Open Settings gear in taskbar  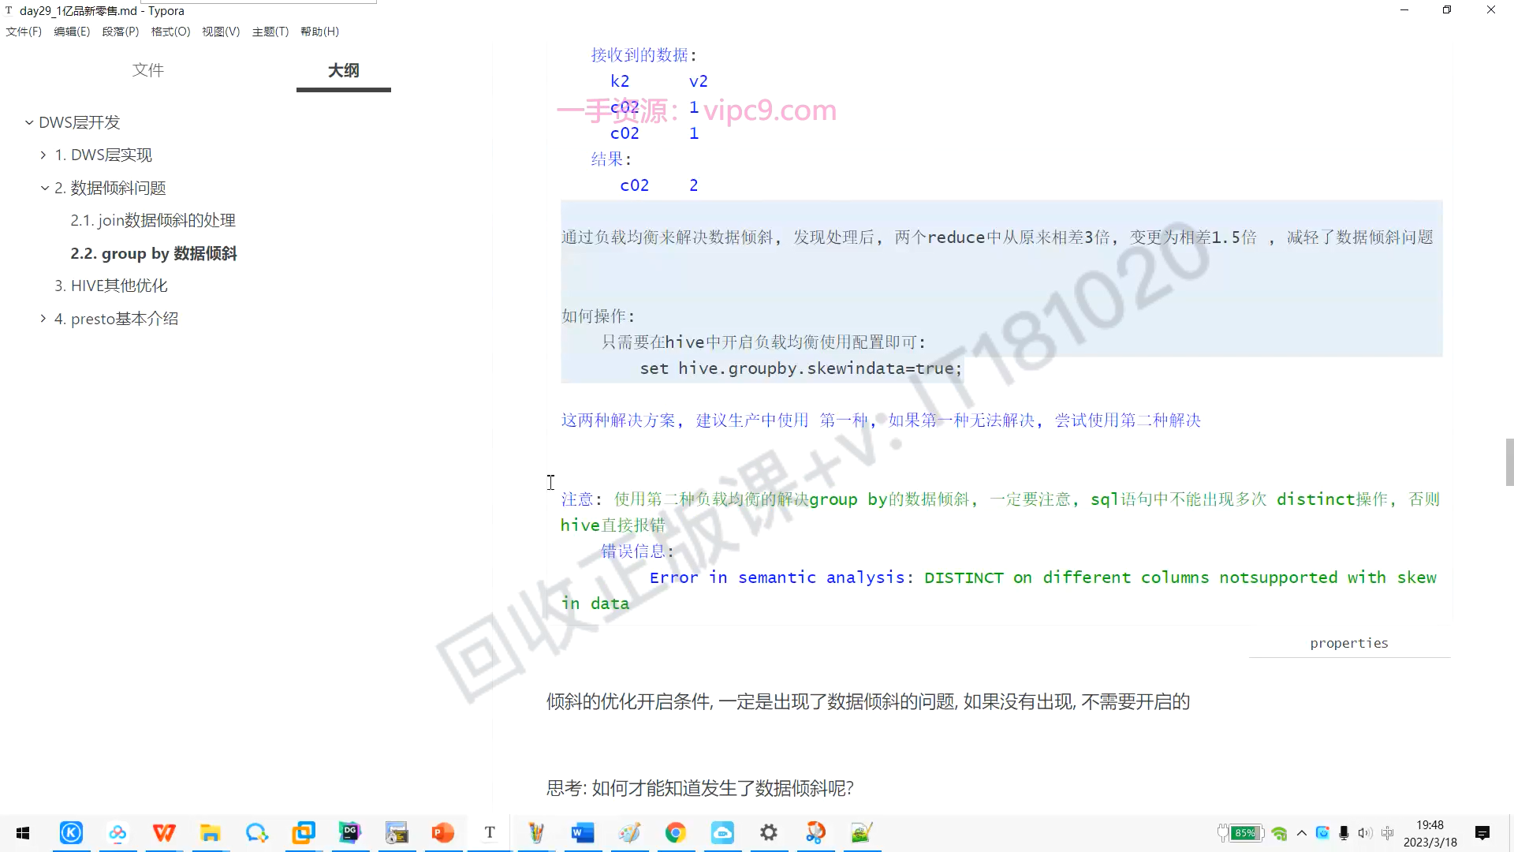[x=769, y=833]
